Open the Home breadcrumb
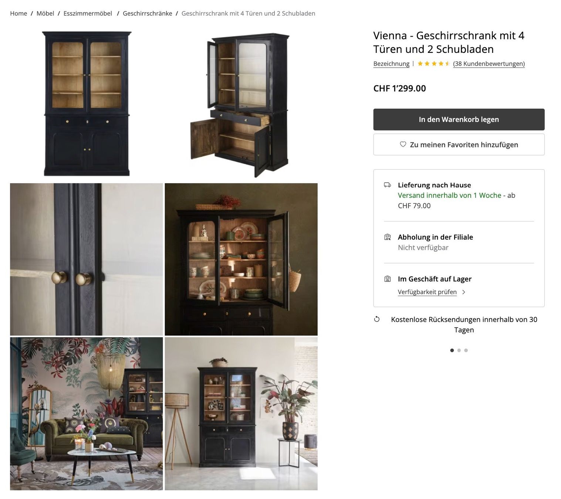 tap(18, 13)
